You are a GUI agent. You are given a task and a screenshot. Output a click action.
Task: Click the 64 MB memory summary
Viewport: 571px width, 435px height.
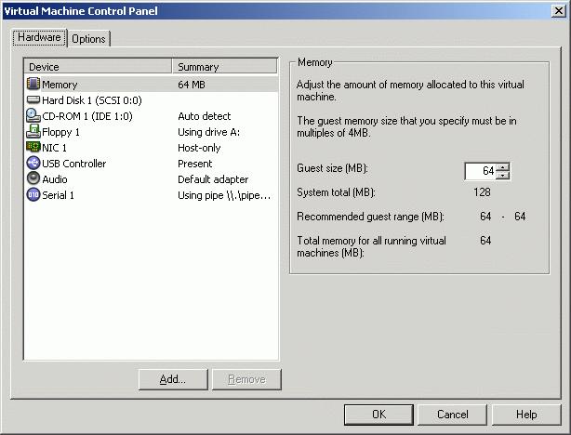click(x=192, y=85)
